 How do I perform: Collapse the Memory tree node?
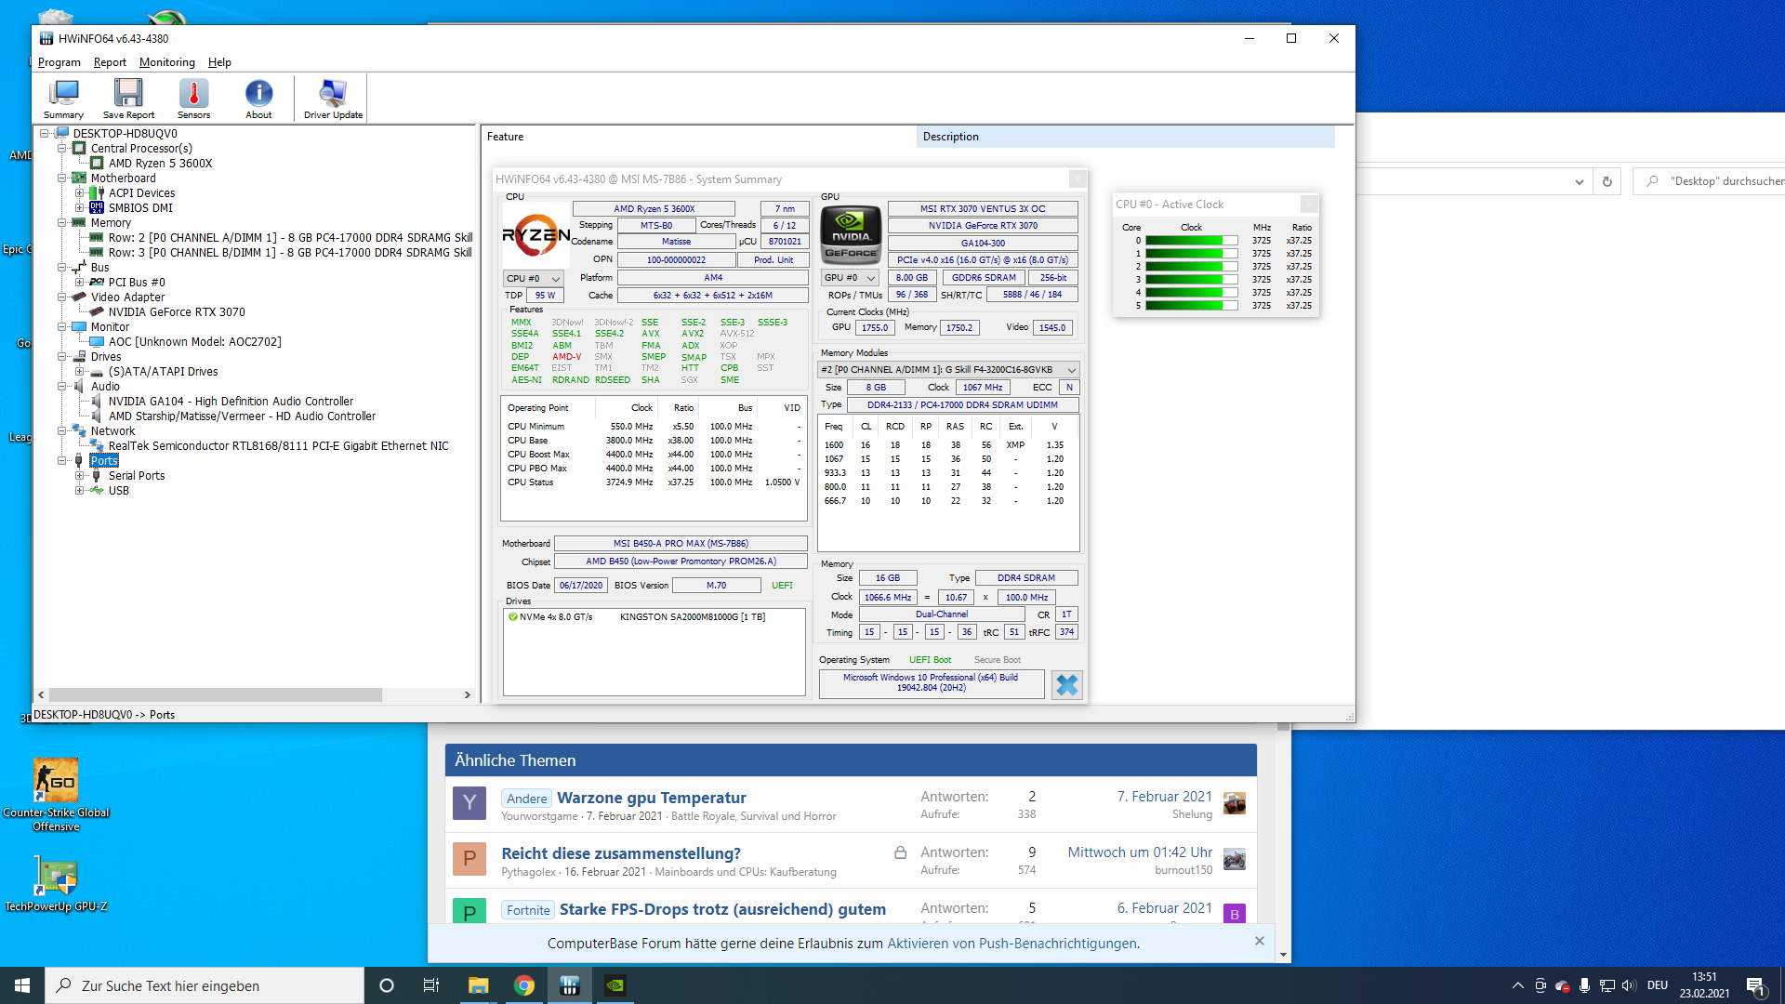click(62, 223)
